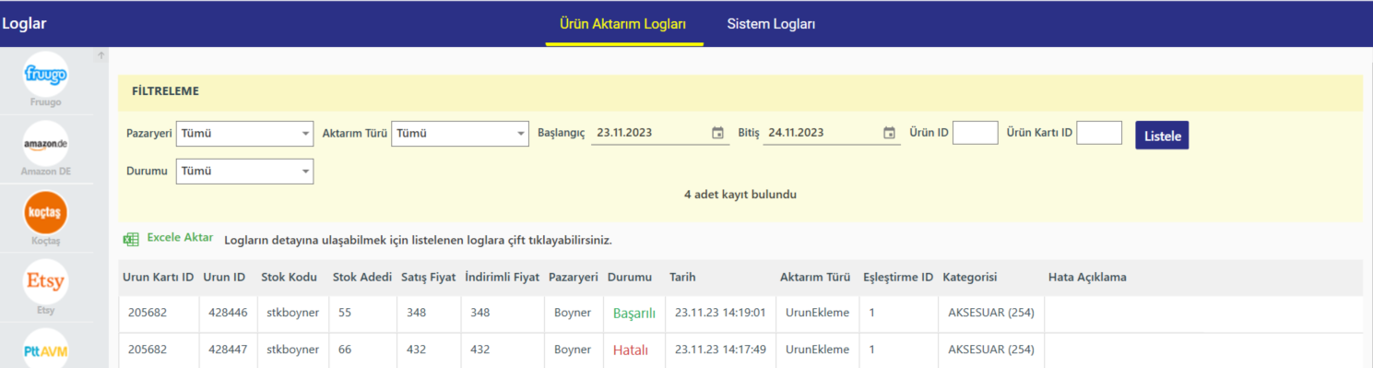This screenshot has height=368, width=1373.
Task: Open the PttAVM marketplace icon
Action: tap(45, 350)
